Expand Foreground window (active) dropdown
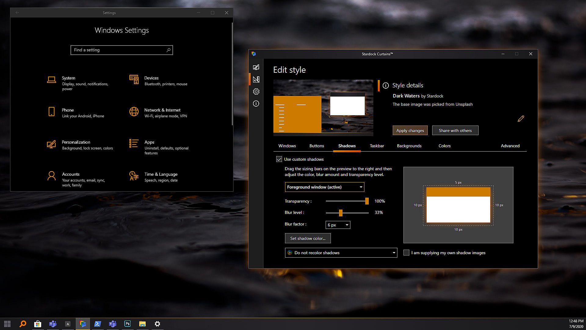 tap(324, 187)
